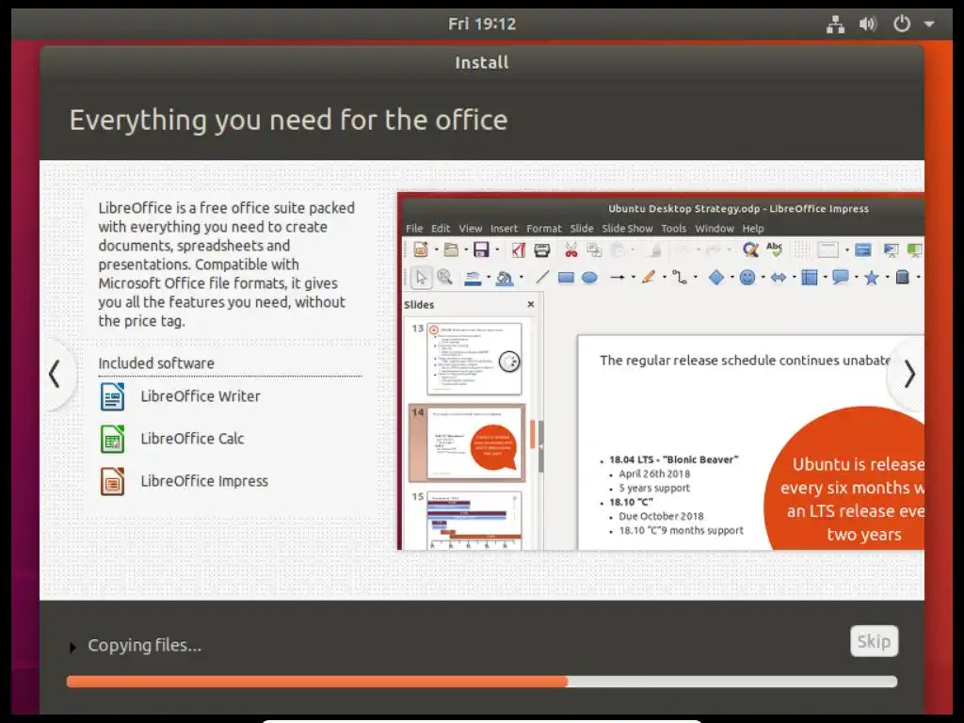The height and width of the screenshot is (723, 964).
Task: Click the Spelling check Abc icon
Action: point(774,249)
